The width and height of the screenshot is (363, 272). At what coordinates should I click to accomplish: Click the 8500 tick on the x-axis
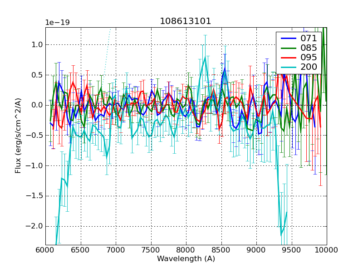[221, 250]
